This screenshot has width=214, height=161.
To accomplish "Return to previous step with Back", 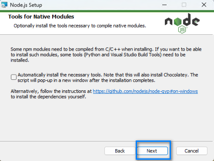I will click(x=120, y=151).
